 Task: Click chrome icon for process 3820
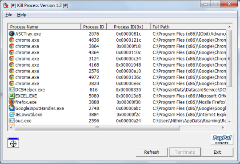coord(12,84)
